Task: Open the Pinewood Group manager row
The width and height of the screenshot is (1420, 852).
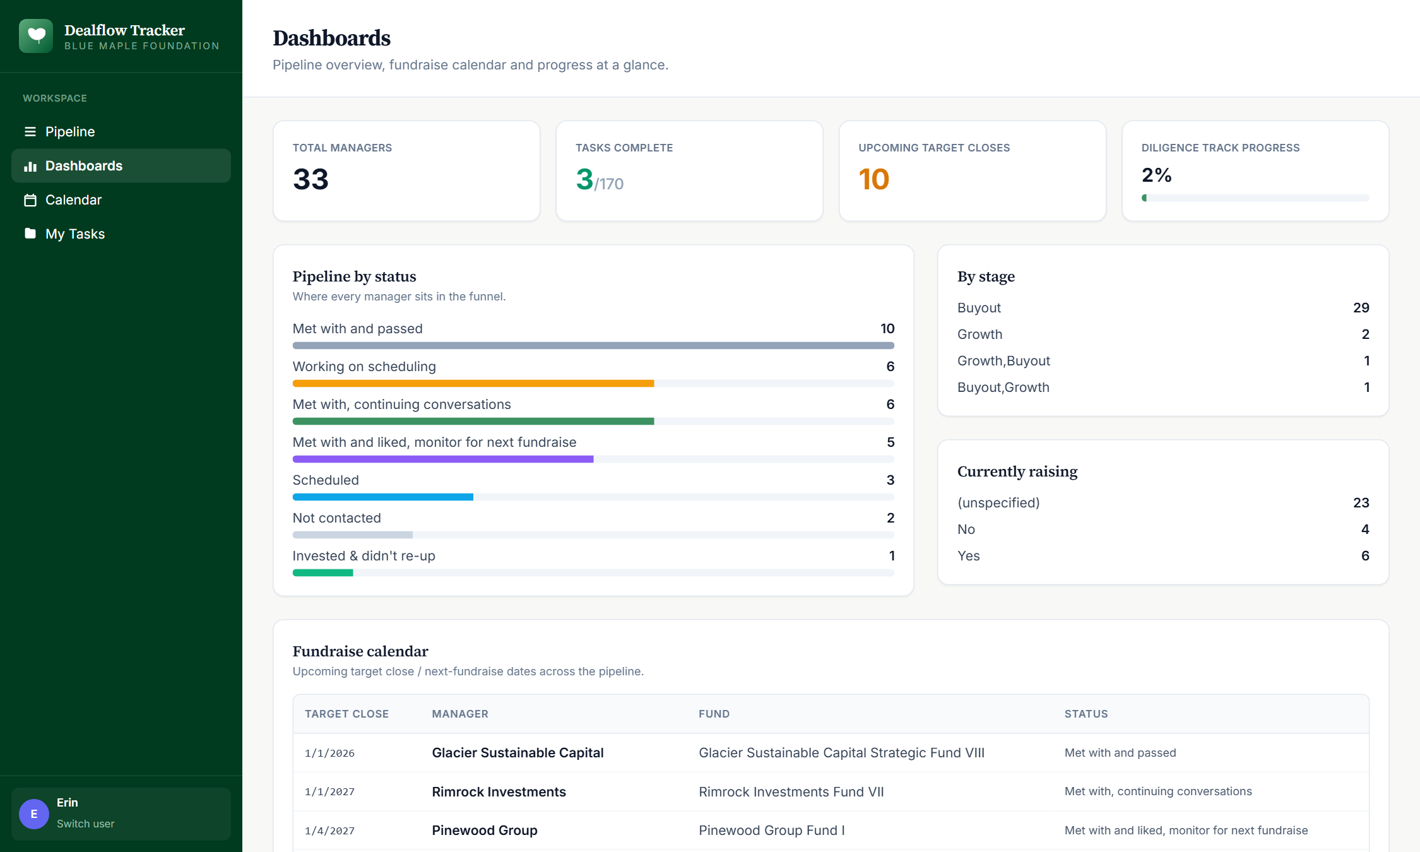Action: point(831,831)
